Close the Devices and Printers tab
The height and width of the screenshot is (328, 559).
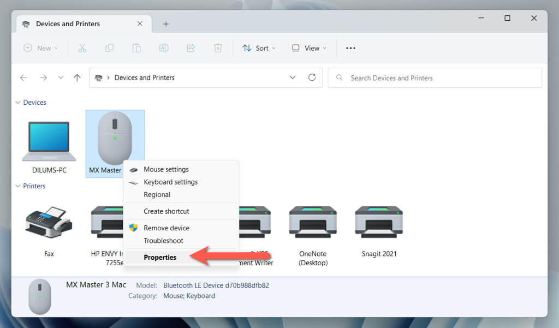[140, 23]
